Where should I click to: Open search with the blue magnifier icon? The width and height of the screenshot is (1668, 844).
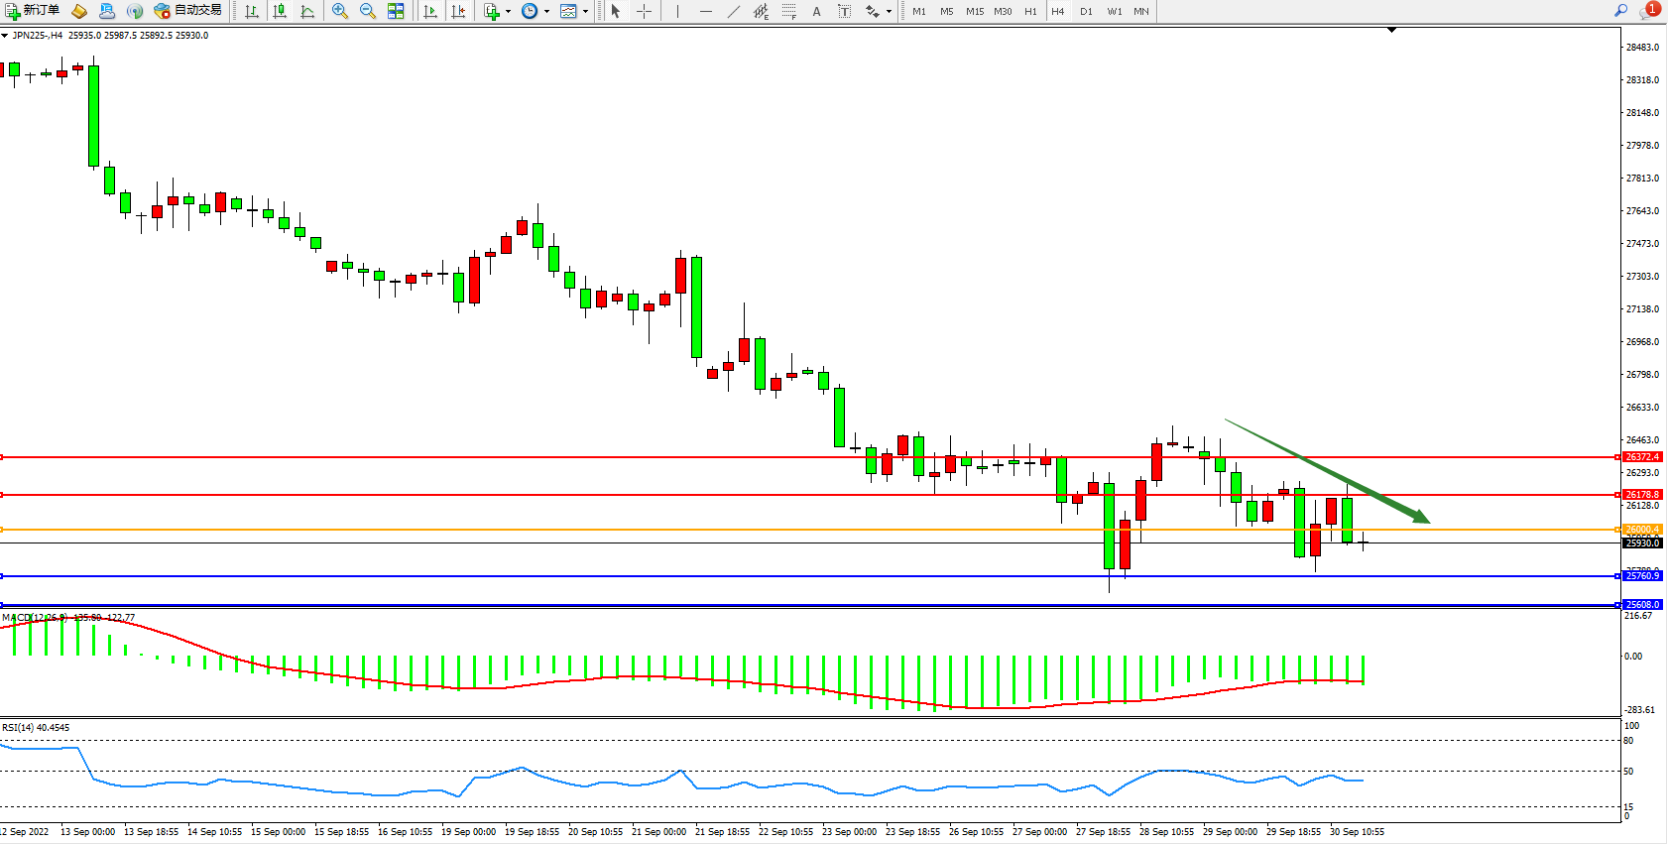(x=1620, y=10)
